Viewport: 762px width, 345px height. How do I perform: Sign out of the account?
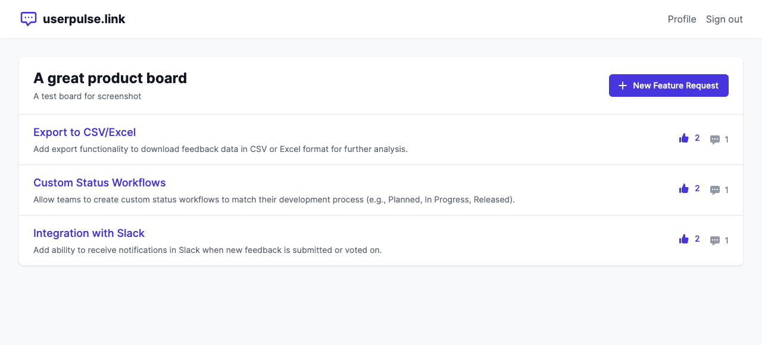(x=724, y=19)
